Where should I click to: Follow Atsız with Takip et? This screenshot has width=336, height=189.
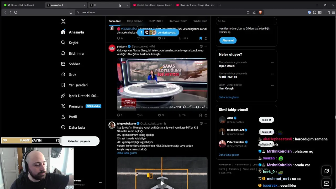point(266,120)
